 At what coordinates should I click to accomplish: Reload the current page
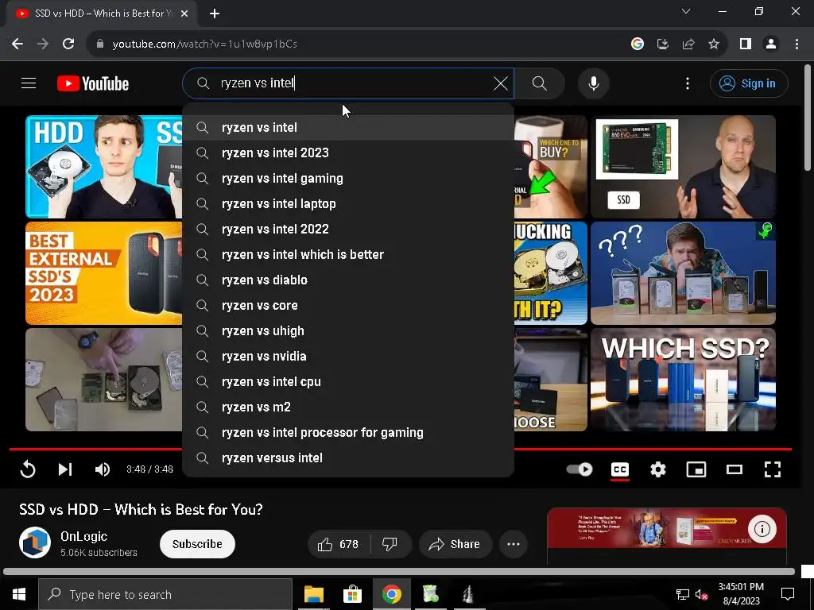point(68,44)
